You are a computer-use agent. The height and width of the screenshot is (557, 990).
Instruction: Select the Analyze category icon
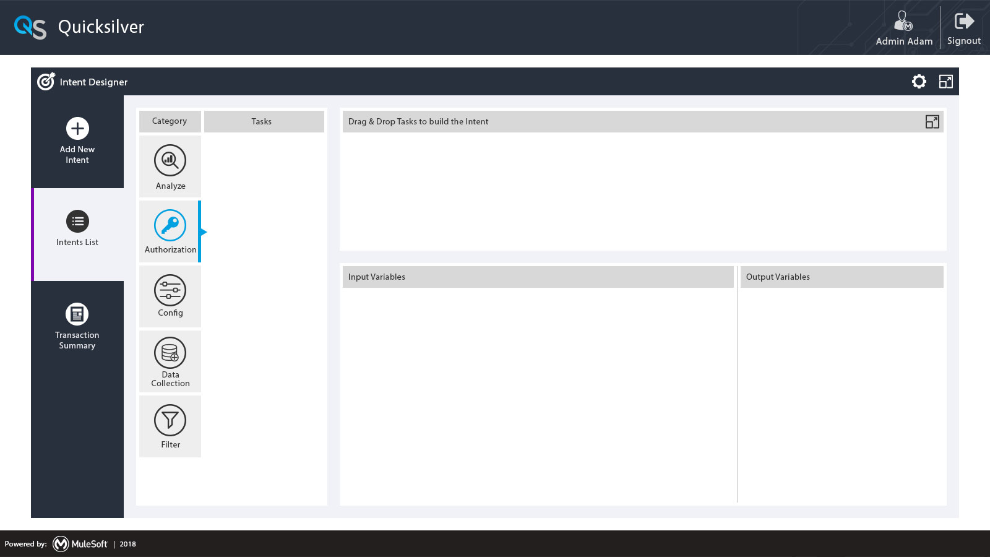170,161
